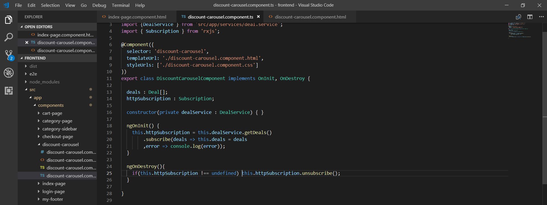Click line number 25 in gutter
Viewport: 547px width, 205px height.
pyautogui.click(x=109, y=173)
